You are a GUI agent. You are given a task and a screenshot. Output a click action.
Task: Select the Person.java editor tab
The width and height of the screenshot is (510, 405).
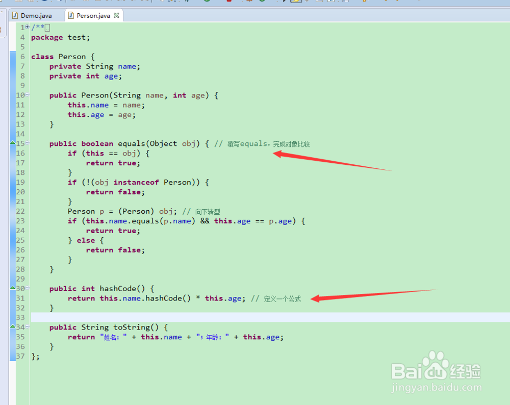pyautogui.click(x=93, y=16)
